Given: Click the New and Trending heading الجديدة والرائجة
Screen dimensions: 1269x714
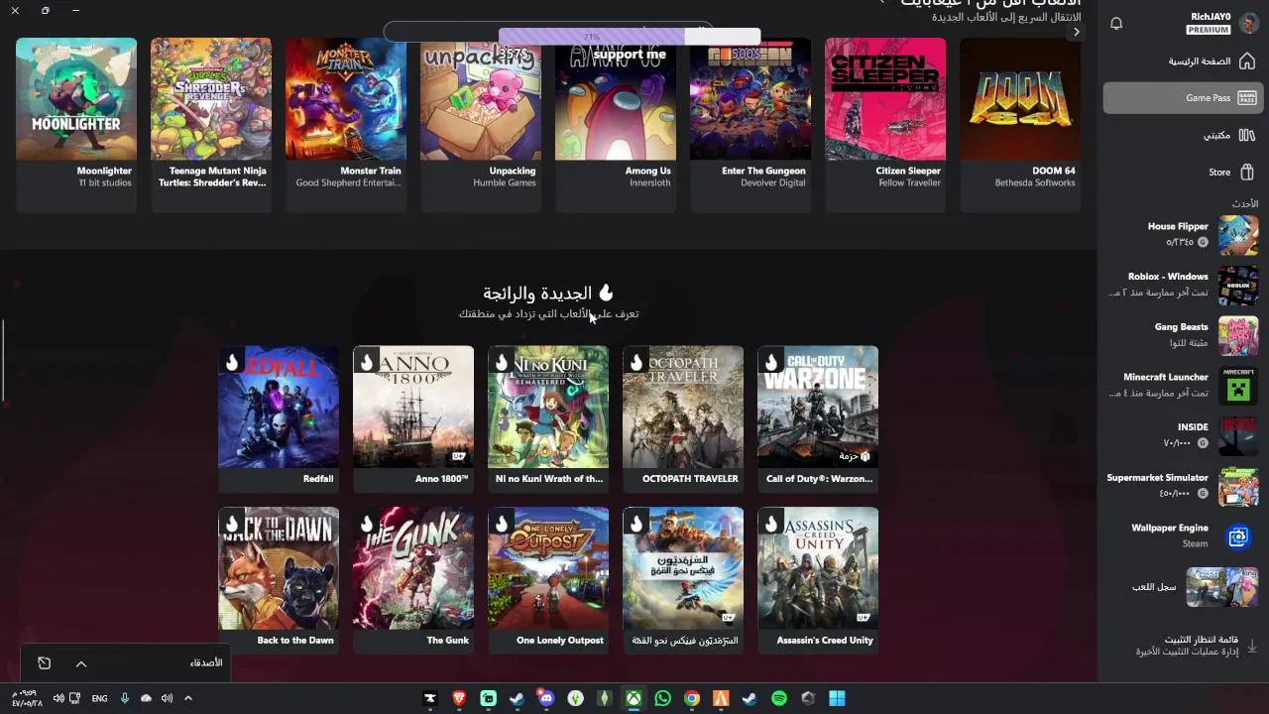Looking at the screenshot, I should click(537, 294).
